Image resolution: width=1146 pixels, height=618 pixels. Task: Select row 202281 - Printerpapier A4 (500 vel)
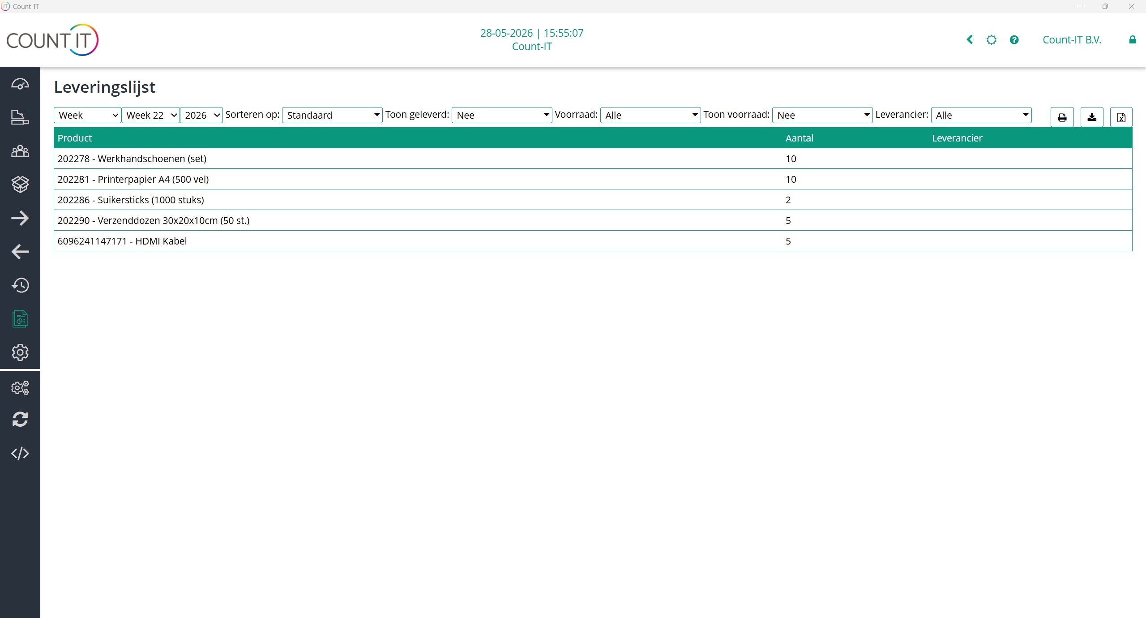click(593, 179)
